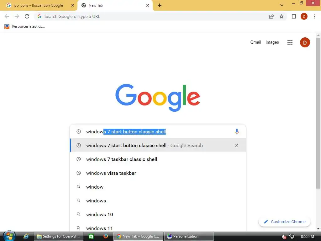The height and width of the screenshot is (241, 321).
Task: Choose the 'windows' search suggestion
Action: 158,201
